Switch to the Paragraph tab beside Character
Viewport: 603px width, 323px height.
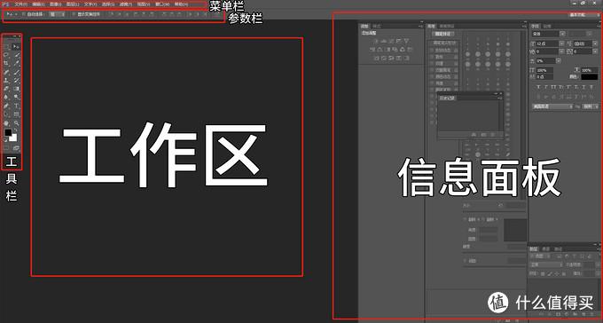point(547,27)
